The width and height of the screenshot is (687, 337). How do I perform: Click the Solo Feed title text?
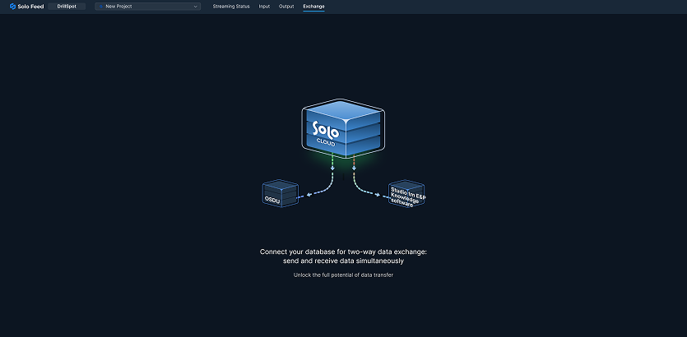click(x=30, y=7)
